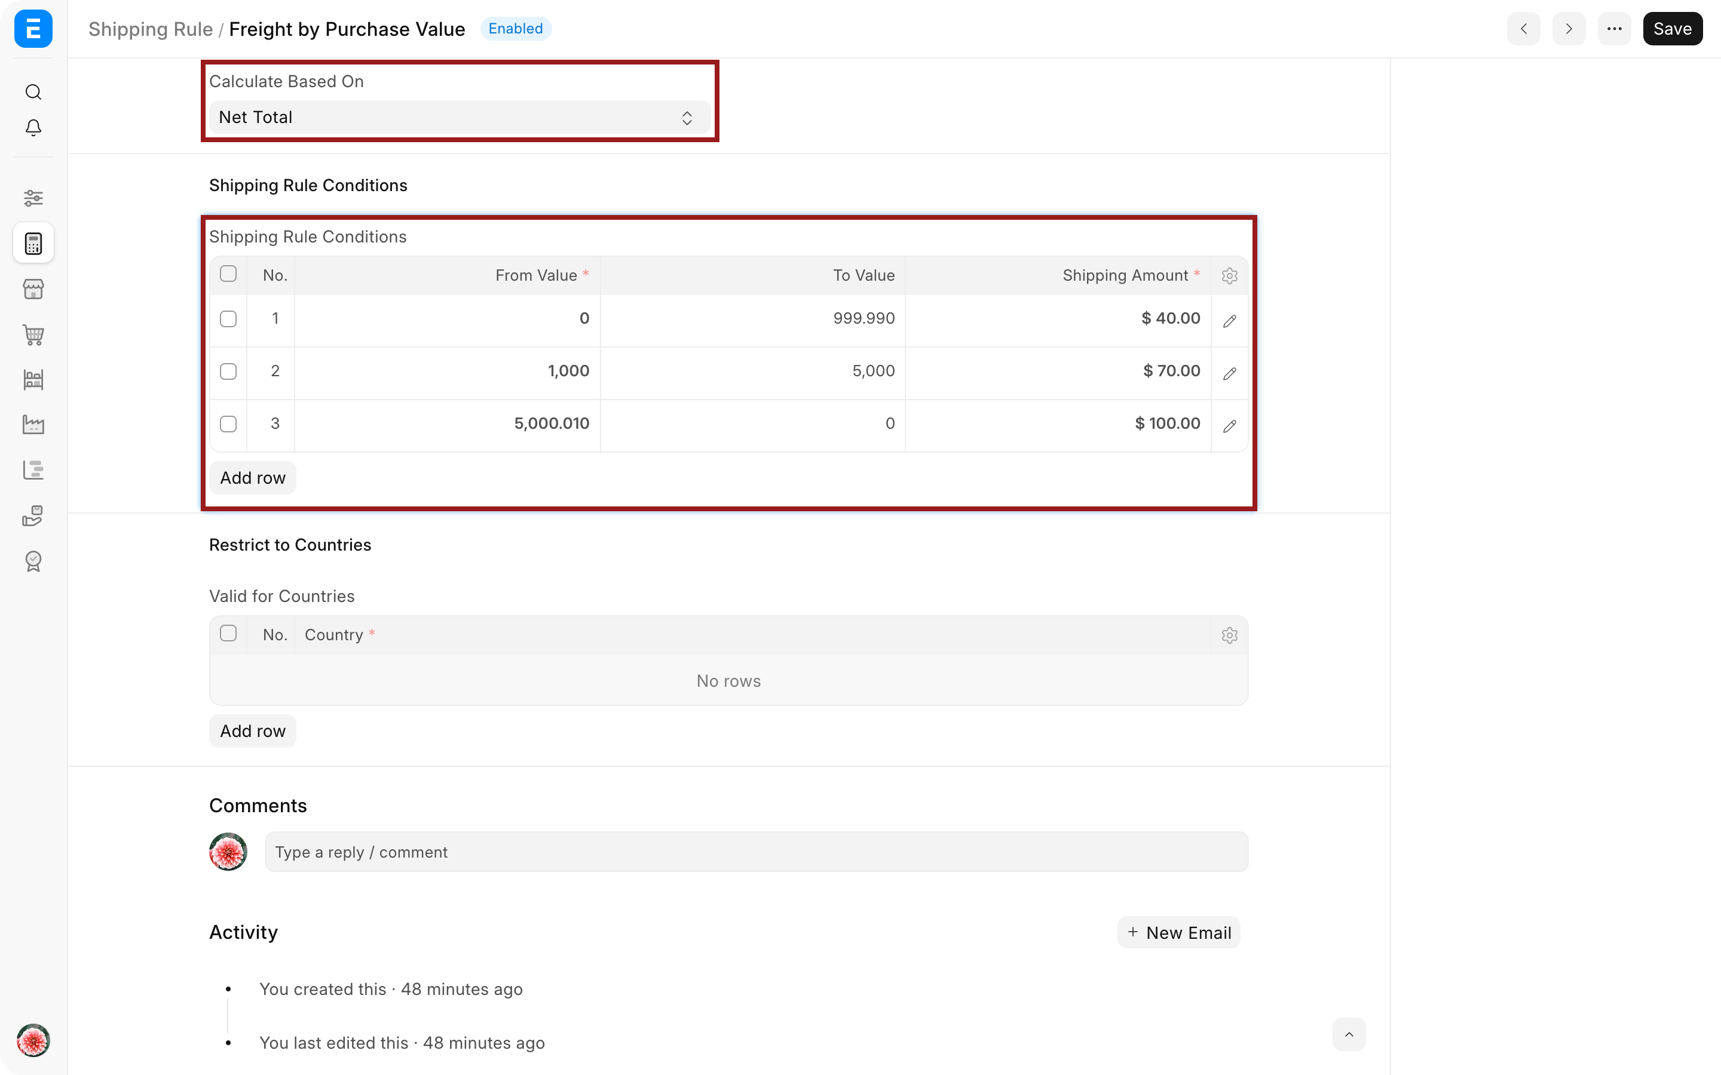Check row 1 condition checkbox
1721x1075 pixels.
tap(228, 318)
